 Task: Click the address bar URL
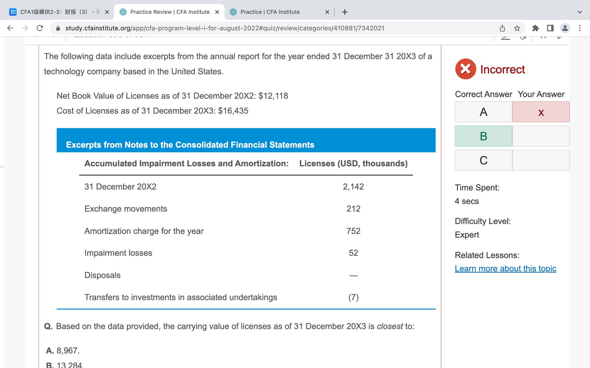pyautogui.click(x=224, y=28)
